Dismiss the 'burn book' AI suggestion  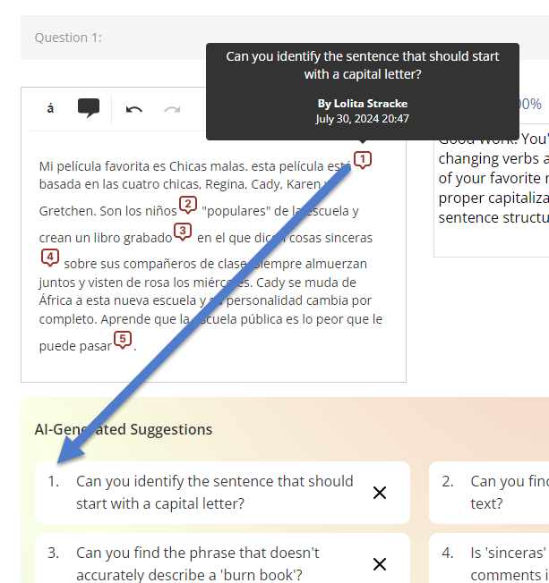380,564
